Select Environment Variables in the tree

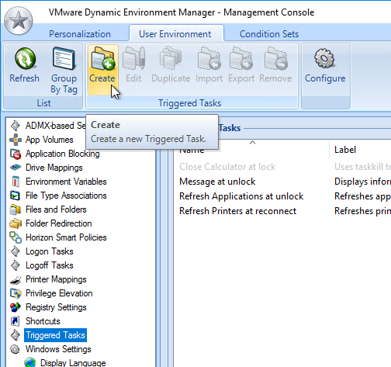point(66,182)
